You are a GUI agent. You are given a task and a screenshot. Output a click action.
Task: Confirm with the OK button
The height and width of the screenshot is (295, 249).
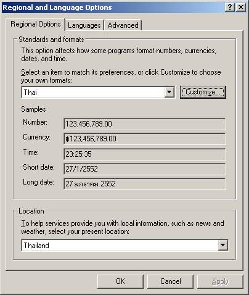120,281
